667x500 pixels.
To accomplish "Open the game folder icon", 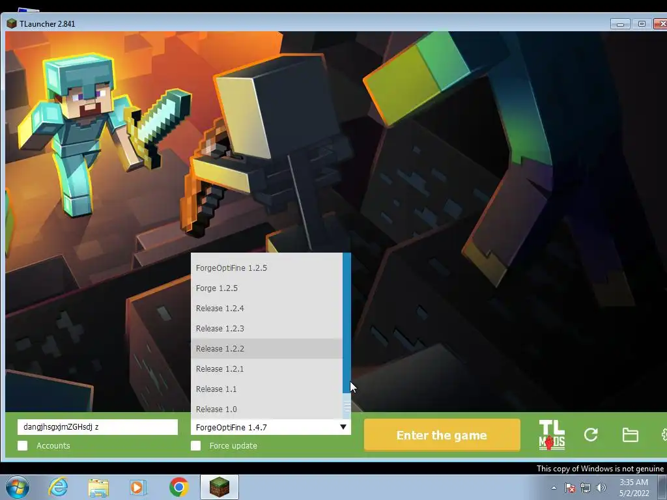I will coord(630,435).
